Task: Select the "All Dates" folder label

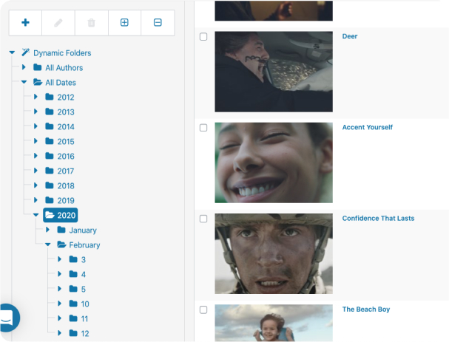Action: (61, 83)
